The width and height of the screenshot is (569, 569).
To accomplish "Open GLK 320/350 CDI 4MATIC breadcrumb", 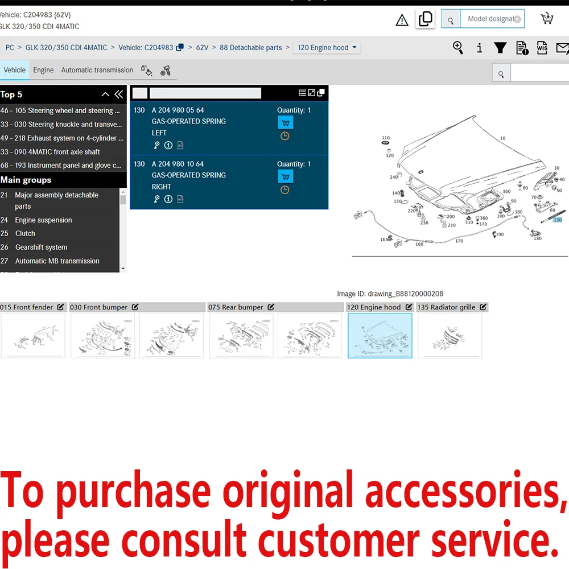I will click(x=66, y=48).
